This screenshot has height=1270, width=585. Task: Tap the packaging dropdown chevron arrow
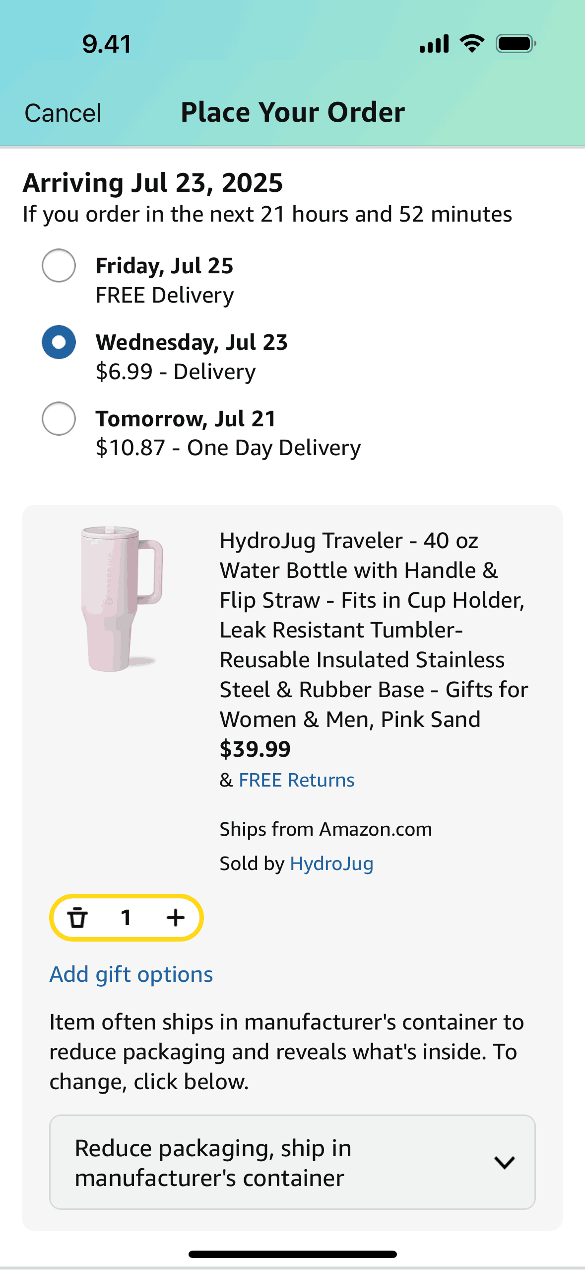click(x=504, y=1162)
